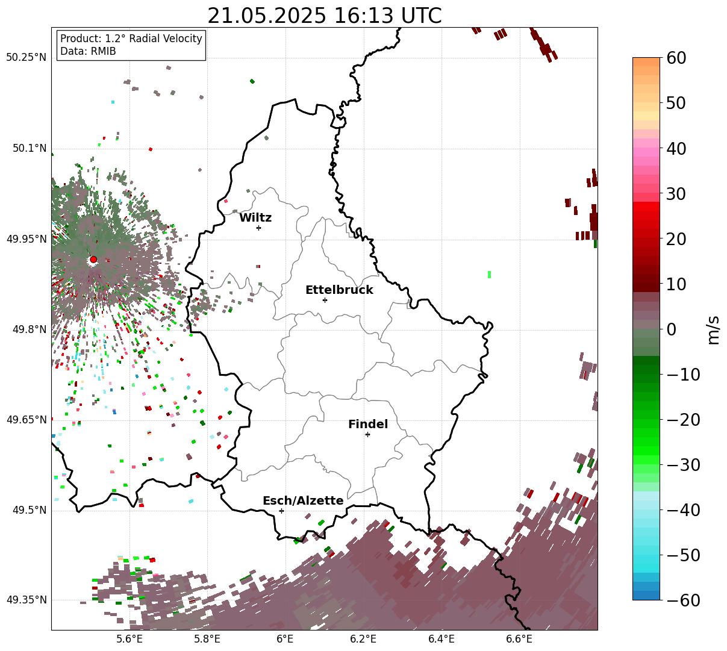The height and width of the screenshot is (651, 727).
Task: Click the Esch/Alzette station cross marker
Action: click(x=281, y=511)
